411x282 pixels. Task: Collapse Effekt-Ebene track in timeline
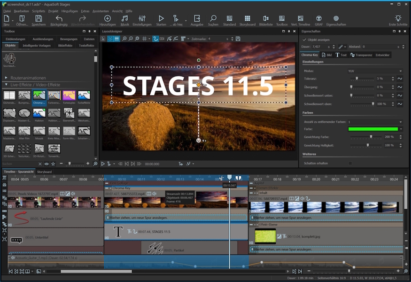pyautogui.click(x=251, y=225)
